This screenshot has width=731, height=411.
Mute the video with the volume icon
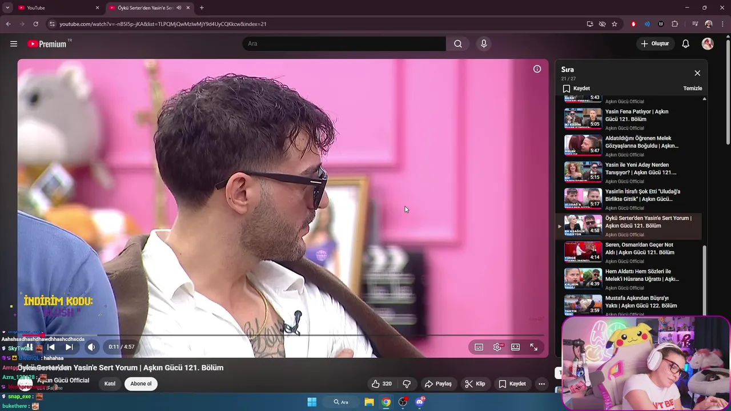(91, 347)
